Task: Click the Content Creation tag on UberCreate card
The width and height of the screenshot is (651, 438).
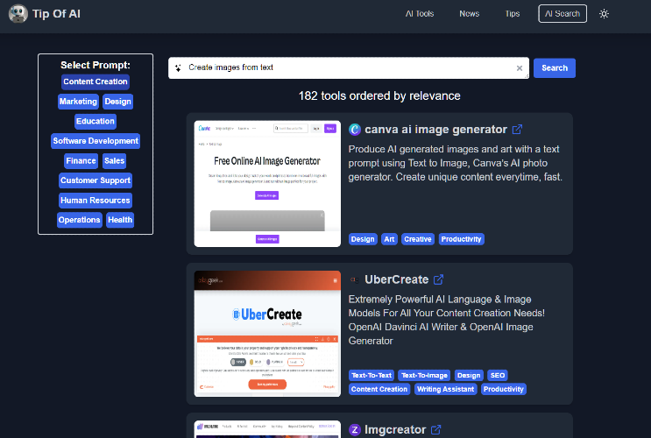Action: (379, 389)
